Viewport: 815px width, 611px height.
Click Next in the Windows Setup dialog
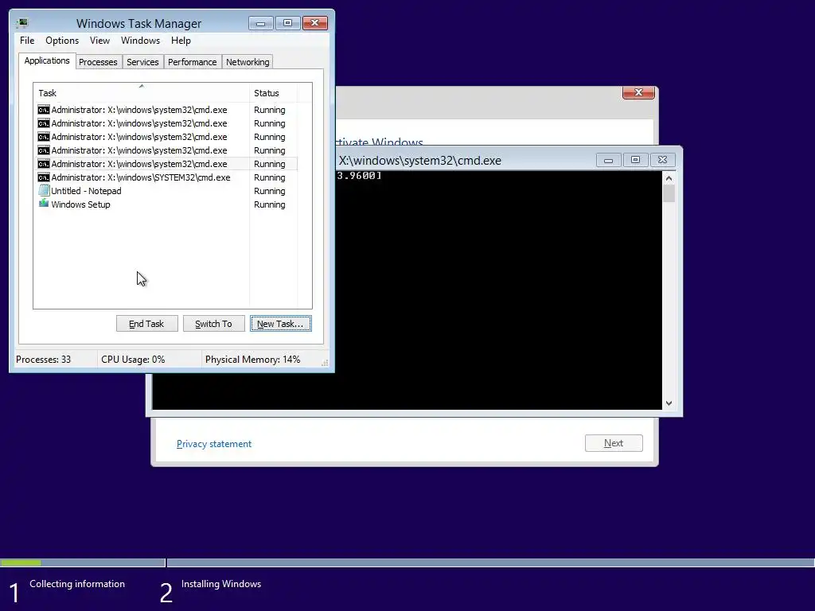(614, 443)
